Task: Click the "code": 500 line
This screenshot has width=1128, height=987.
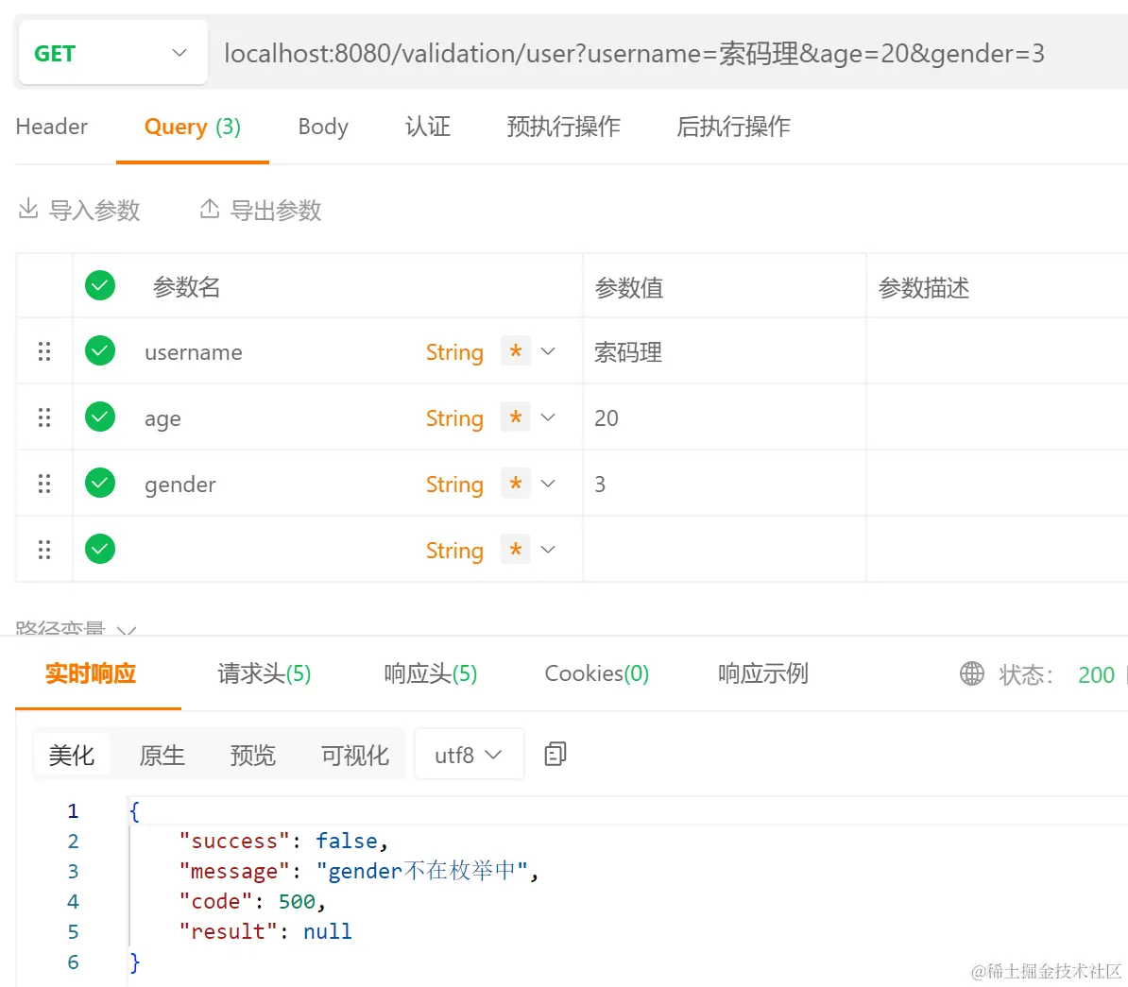Action: (252, 901)
